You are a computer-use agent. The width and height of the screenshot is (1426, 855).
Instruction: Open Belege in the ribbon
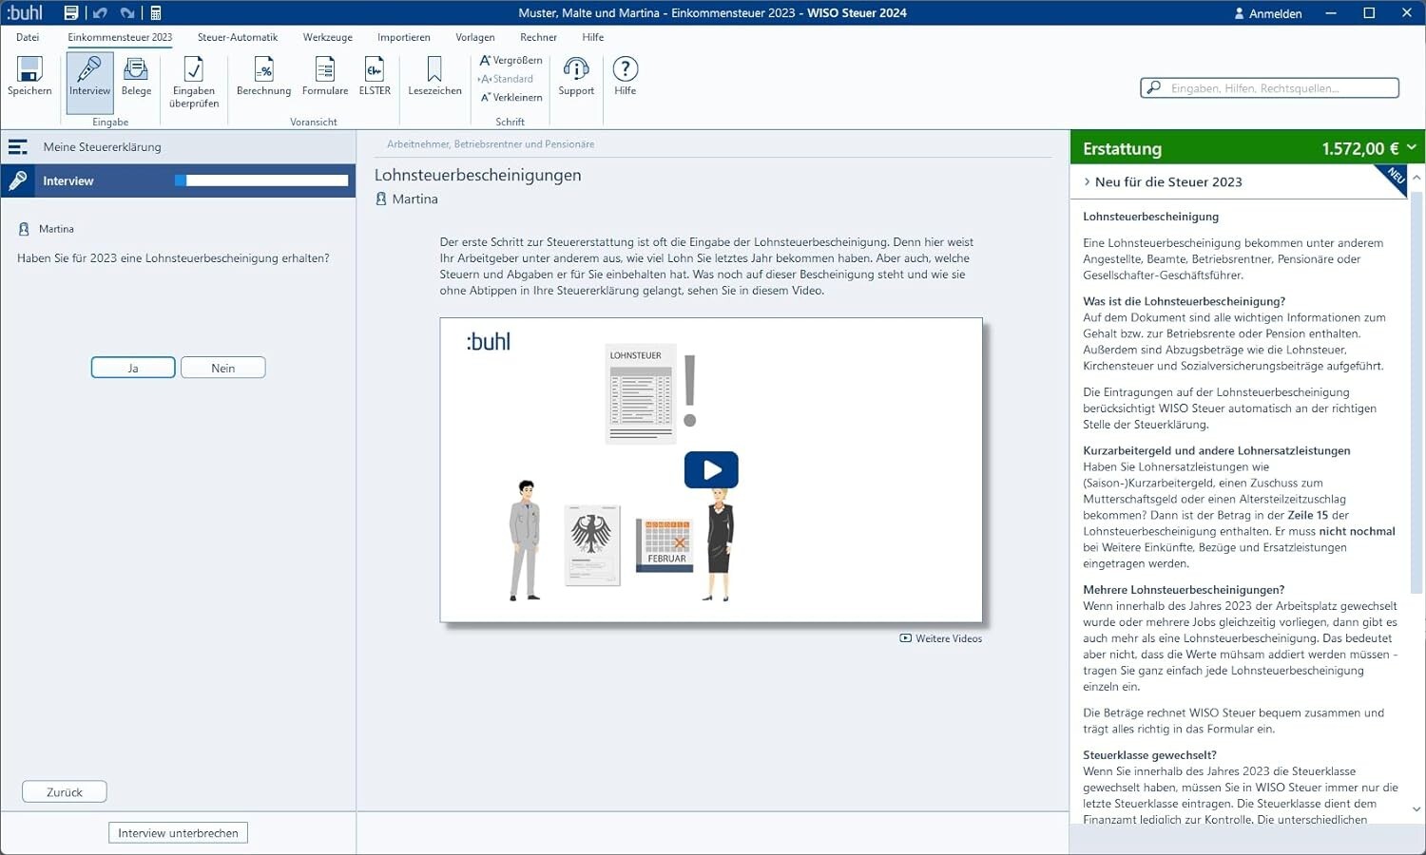point(136,76)
